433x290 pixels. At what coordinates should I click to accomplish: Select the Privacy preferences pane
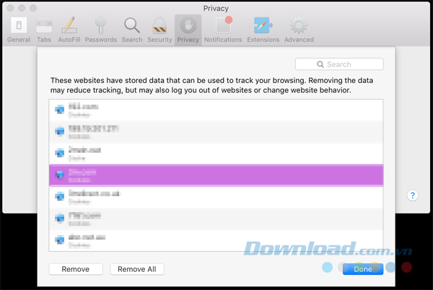point(188,30)
